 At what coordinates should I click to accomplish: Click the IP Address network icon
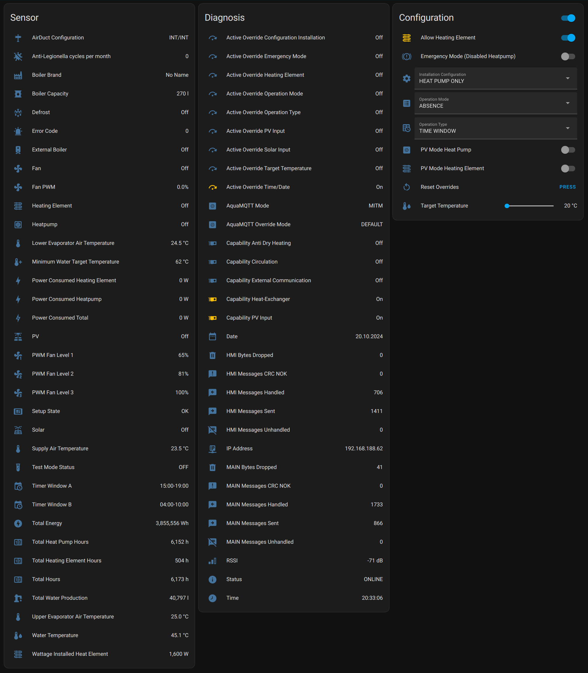213,449
